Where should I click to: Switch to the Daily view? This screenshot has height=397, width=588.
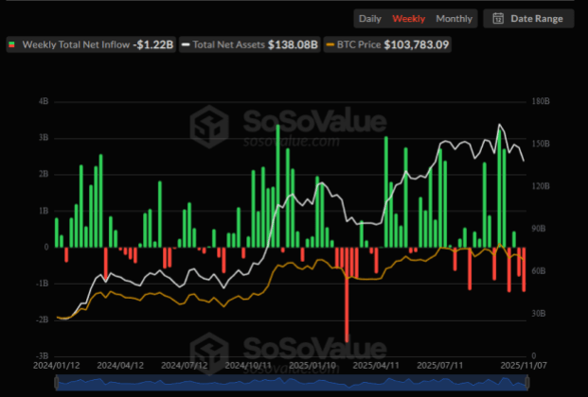point(371,18)
